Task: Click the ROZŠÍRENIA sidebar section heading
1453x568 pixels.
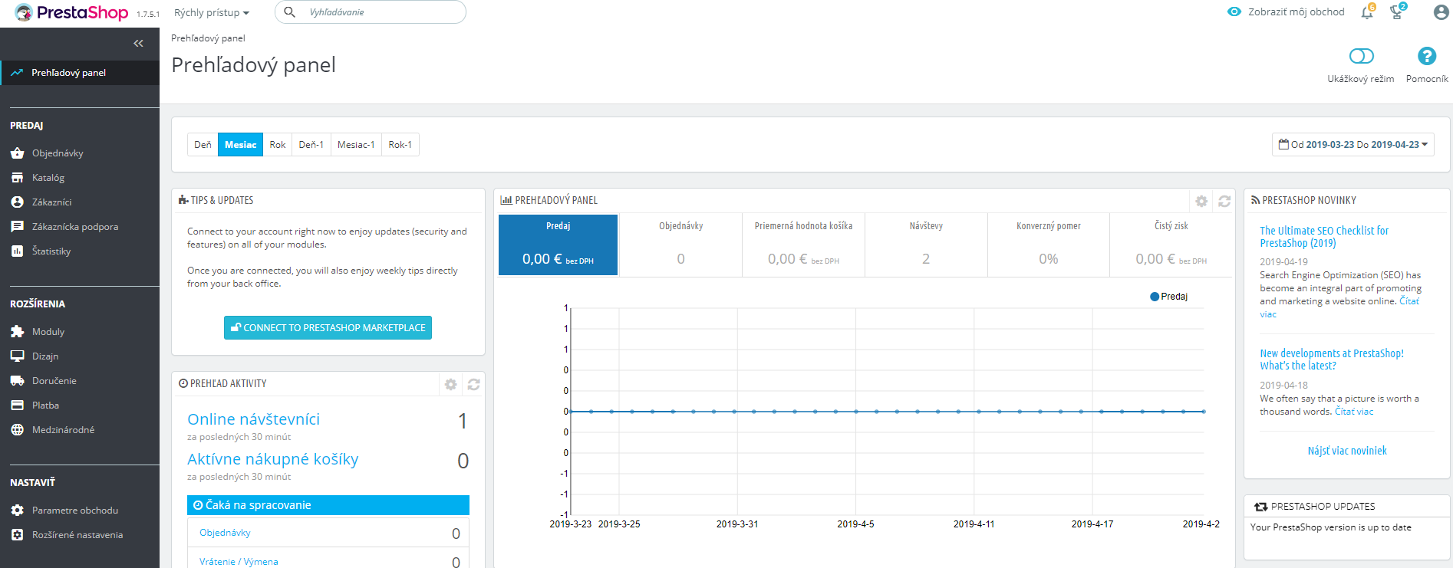Action: pos(38,304)
